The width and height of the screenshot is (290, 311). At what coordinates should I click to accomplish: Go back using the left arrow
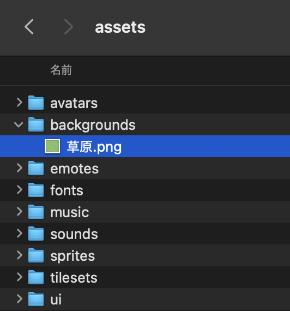29,27
